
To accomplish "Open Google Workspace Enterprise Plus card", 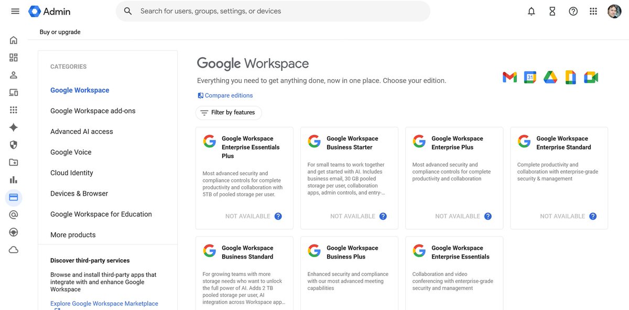I will (x=454, y=178).
